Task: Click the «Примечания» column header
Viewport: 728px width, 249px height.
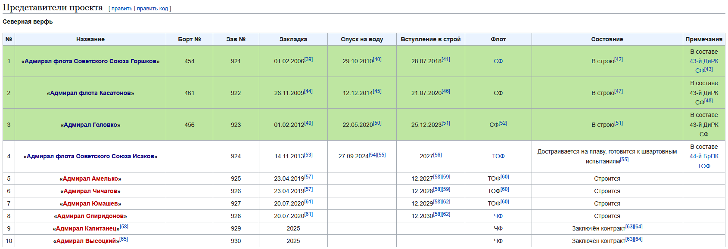Action: click(704, 39)
